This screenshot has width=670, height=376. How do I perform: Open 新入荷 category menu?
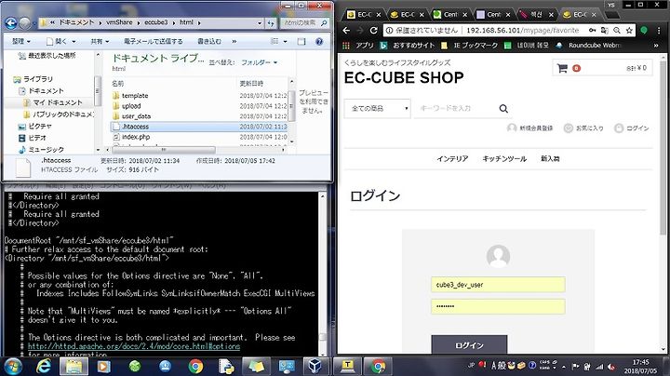(x=550, y=158)
